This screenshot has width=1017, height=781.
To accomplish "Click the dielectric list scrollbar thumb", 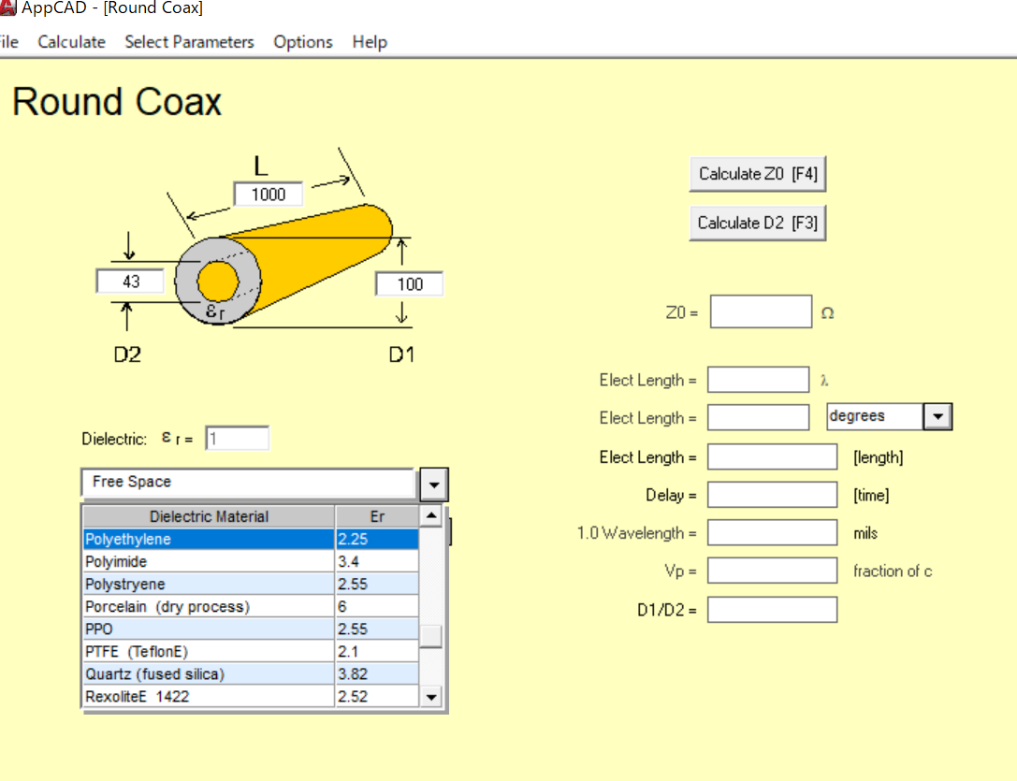I will pos(431,636).
